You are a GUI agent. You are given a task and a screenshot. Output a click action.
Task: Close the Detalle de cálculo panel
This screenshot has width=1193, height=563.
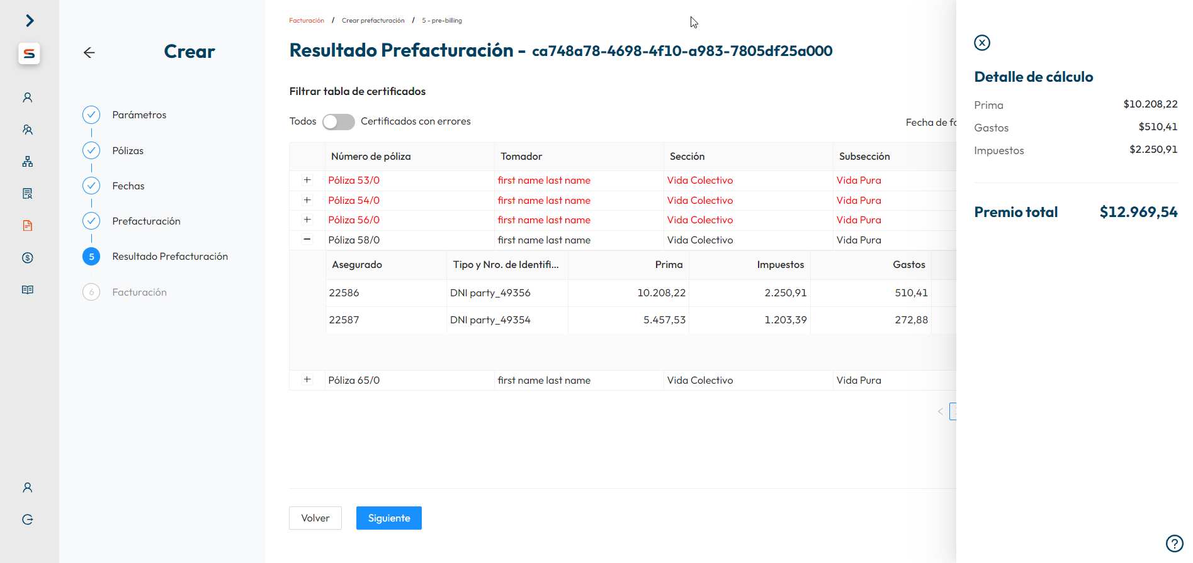tap(982, 43)
